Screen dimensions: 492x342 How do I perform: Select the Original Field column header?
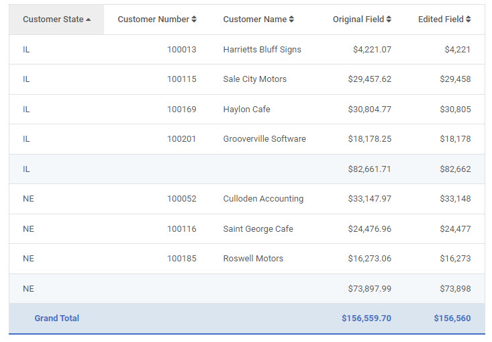click(x=358, y=19)
